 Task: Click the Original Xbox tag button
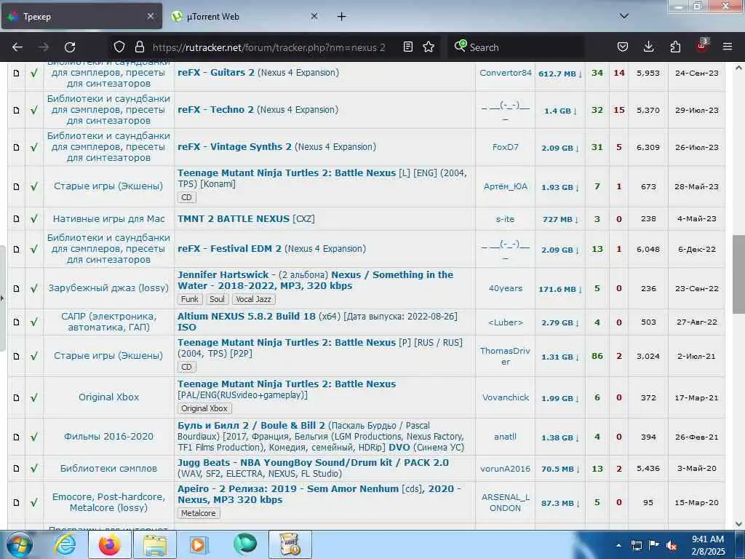(x=204, y=408)
